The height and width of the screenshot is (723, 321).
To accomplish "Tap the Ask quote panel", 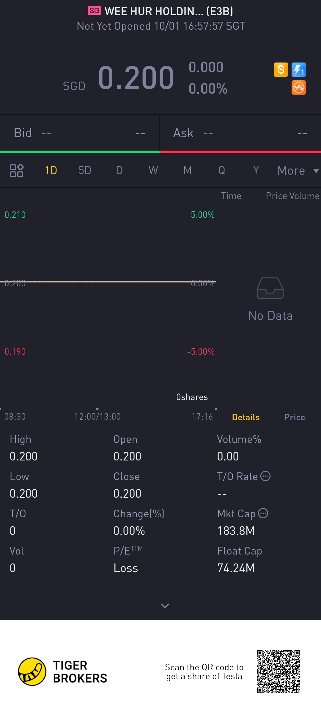I will (240, 133).
